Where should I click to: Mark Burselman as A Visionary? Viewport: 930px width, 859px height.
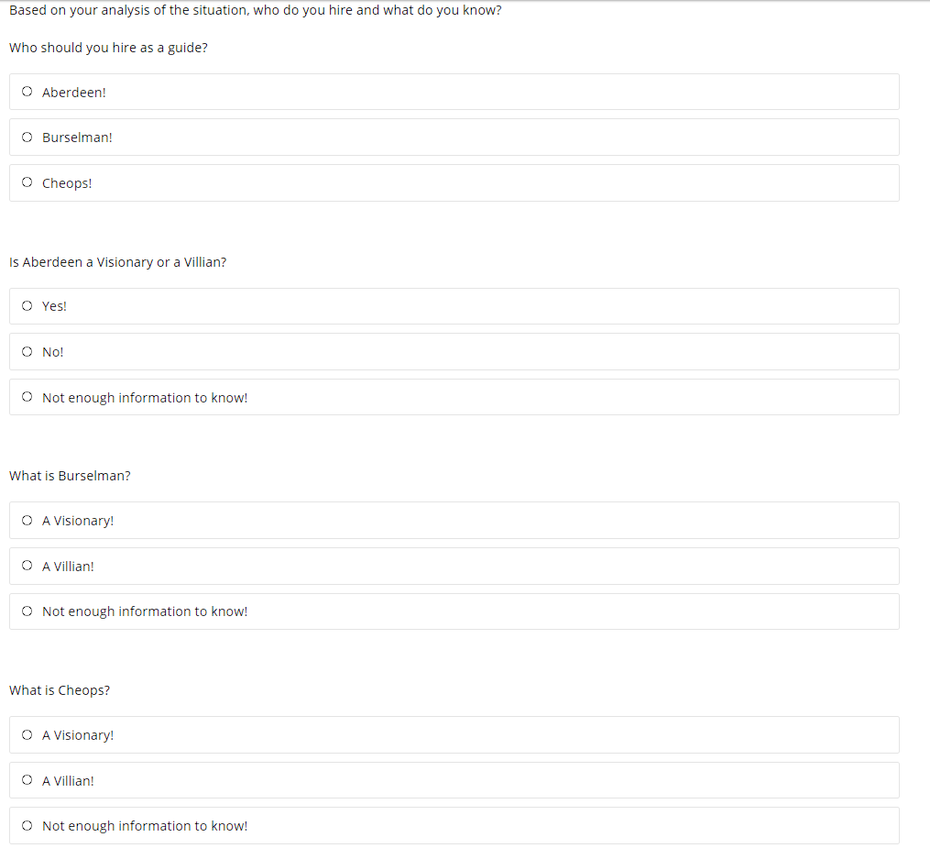click(x=27, y=520)
